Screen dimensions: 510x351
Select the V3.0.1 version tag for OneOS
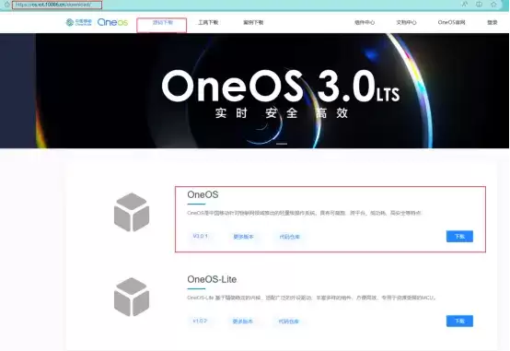[200, 236]
